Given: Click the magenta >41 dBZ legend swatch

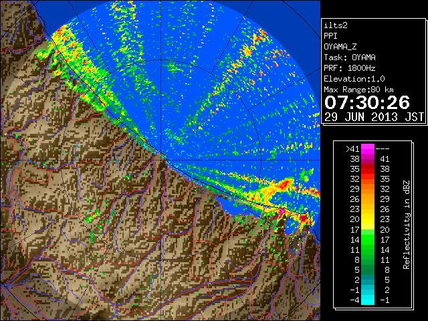Looking at the screenshot, I should tap(368, 149).
